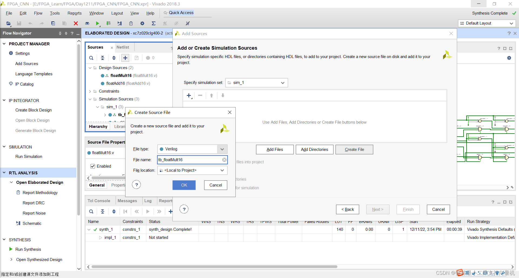Click the Design Runs horizontal scrollbar
The height and width of the screenshot is (278, 519).
point(214,267)
